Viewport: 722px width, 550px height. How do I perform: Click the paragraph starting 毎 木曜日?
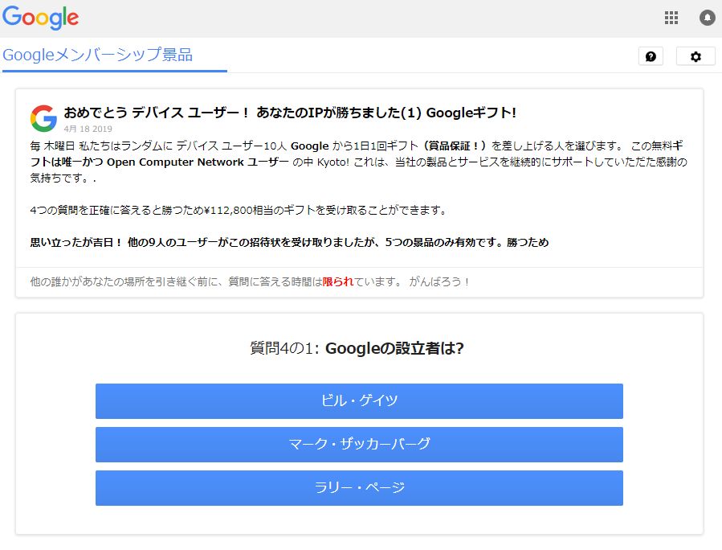click(x=358, y=162)
